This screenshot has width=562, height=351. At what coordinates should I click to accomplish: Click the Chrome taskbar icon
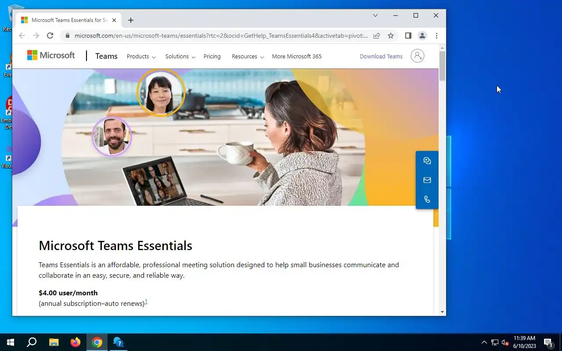pyautogui.click(x=97, y=342)
